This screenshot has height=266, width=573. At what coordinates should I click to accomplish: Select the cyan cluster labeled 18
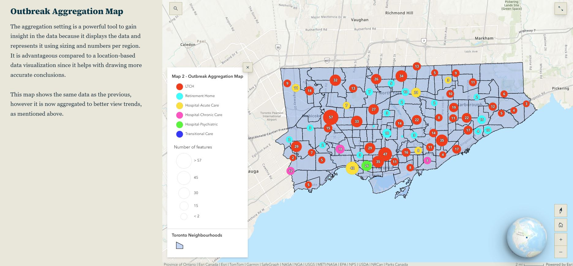coord(387,133)
